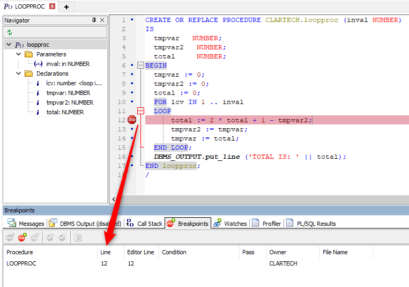Click the add breakpoint toolbar icon
Screen dimensions: 409x287
tap(23, 237)
